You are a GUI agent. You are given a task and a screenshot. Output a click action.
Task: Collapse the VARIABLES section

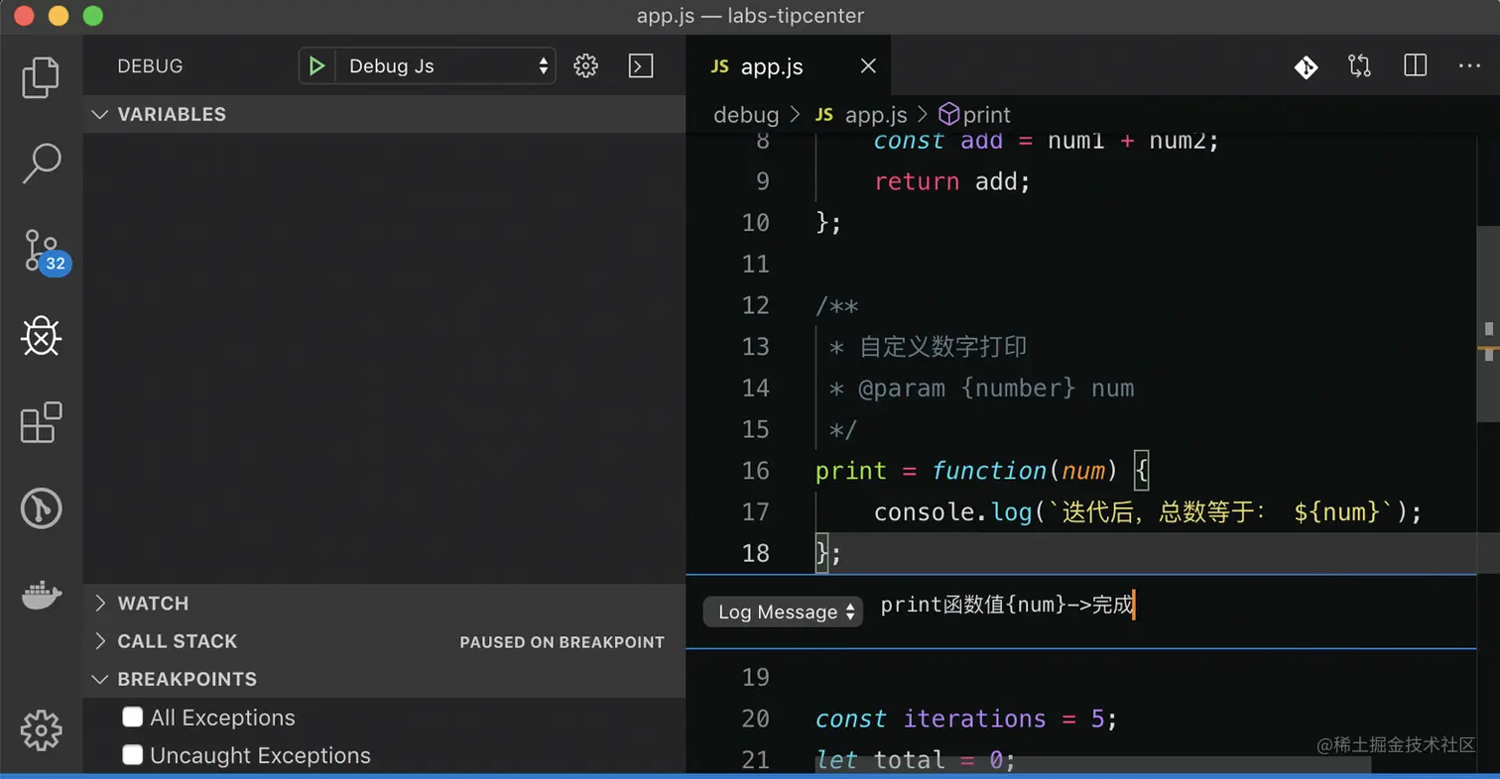[x=384, y=114]
